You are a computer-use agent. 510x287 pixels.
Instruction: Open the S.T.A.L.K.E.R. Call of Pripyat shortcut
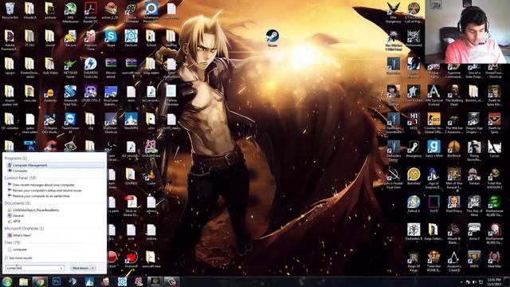click(x=414, y=13)
